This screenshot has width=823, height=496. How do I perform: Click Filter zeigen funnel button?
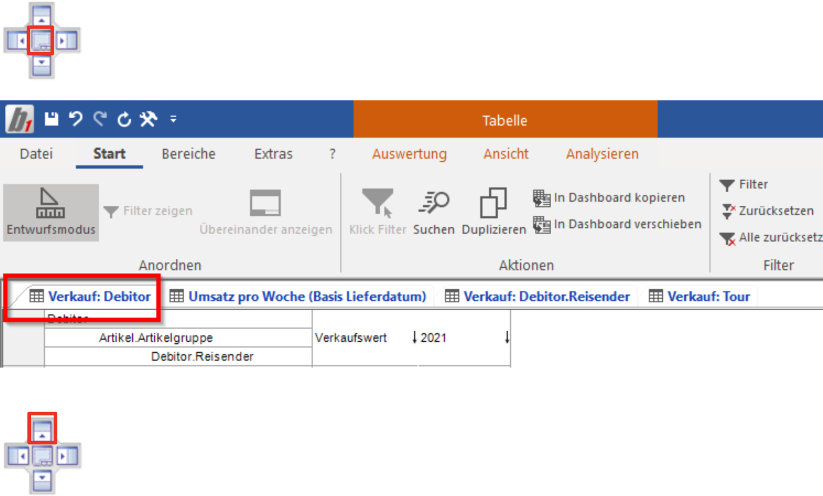tap(148, 211)
